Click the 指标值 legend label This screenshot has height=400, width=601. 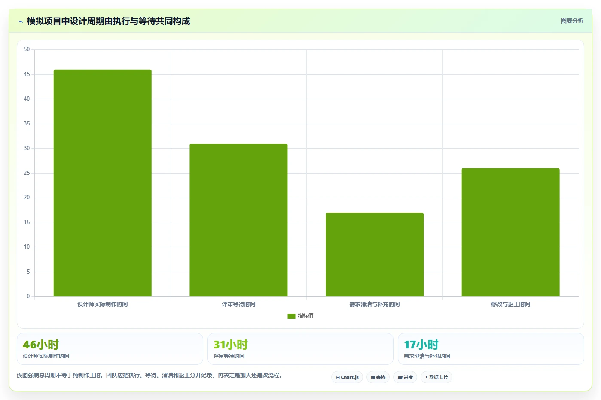pyautogui.click(x=306, y=316)
